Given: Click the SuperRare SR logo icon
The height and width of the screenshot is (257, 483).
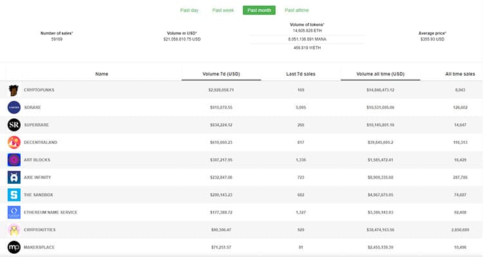Looking at the screenshot, I should (14, 125).
